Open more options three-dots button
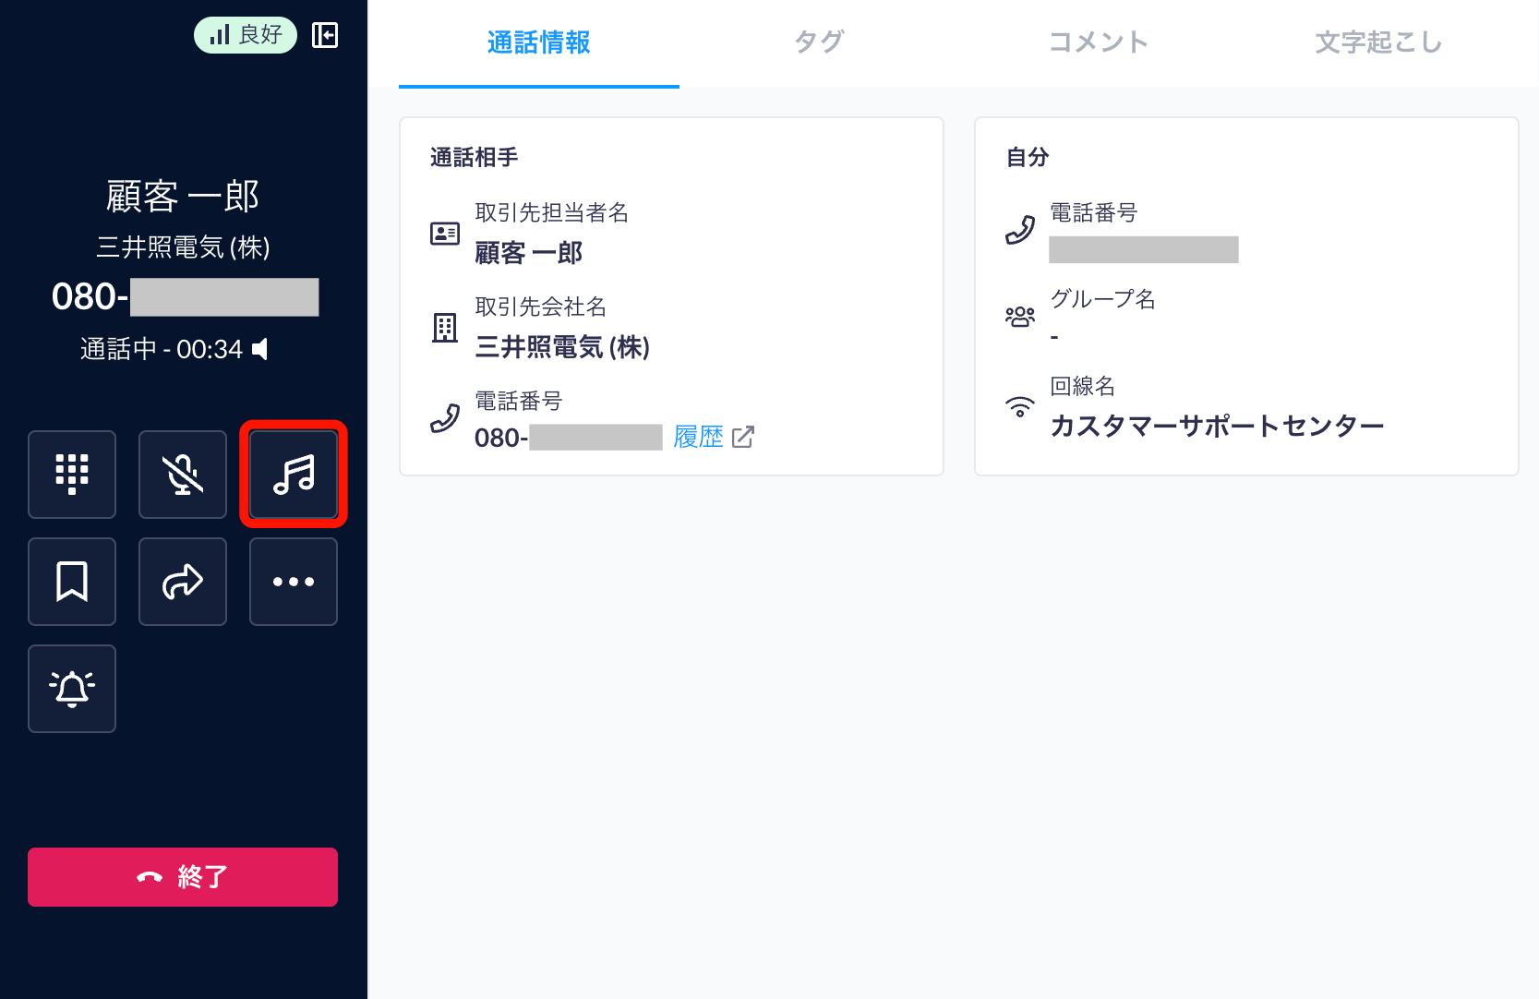The height and width of the screenshot is (999, 1539). coord(294,582)
